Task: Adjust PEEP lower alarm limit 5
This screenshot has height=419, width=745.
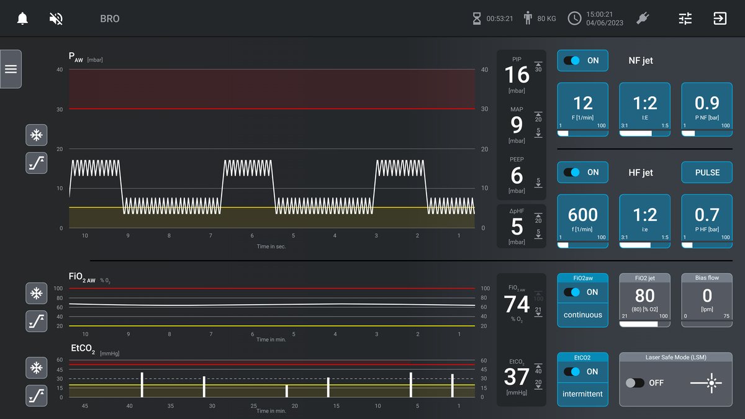Action: coord(538,182)
